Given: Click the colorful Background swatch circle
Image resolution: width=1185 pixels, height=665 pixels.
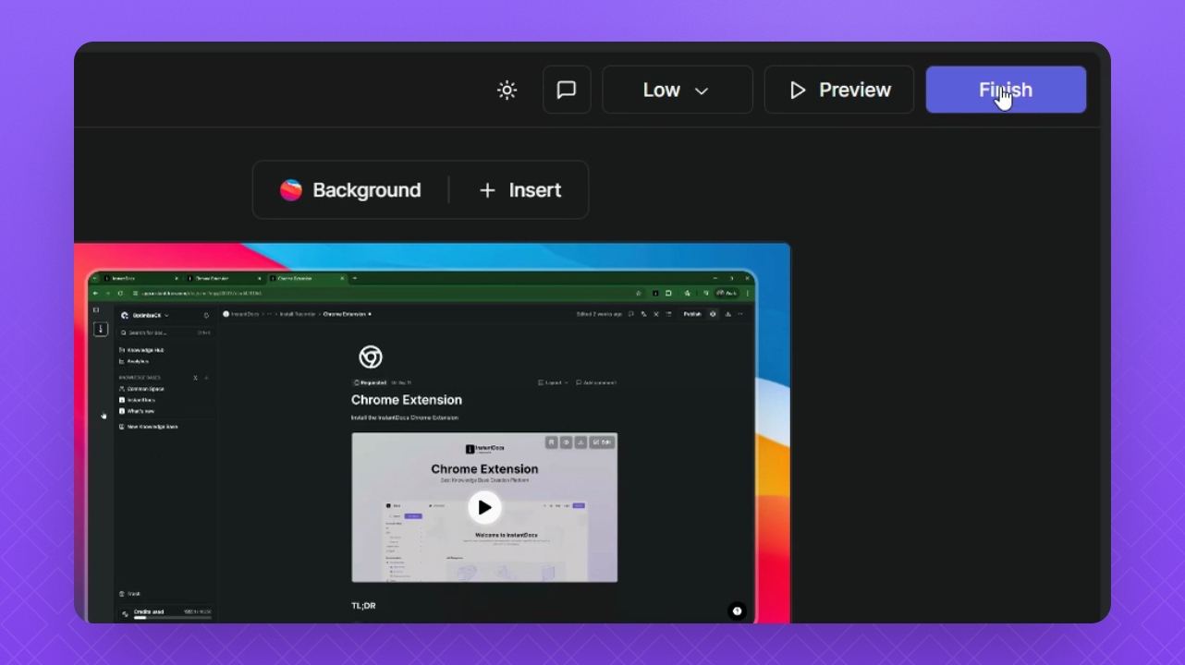Looking at the screenshot, I should [x=291, y=190].
